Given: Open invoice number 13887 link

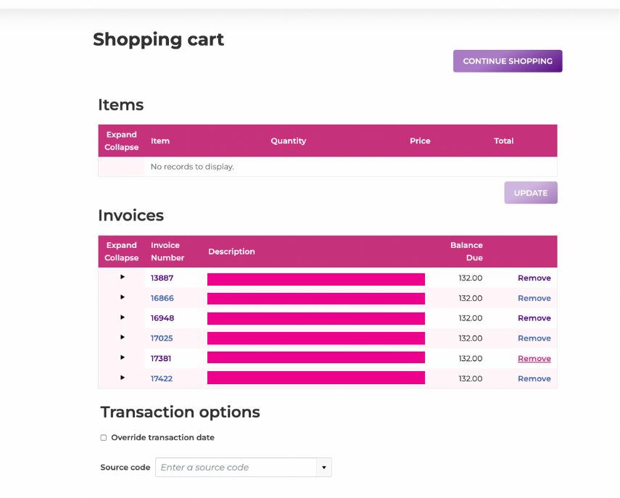Looking at the screenshot, I should pyautogui.click(x=162, y=278).
